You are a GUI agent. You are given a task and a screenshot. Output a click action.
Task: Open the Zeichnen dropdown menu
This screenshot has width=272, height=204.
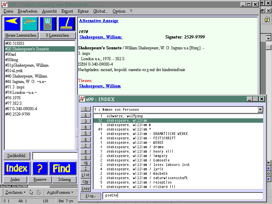pos(15,192)
